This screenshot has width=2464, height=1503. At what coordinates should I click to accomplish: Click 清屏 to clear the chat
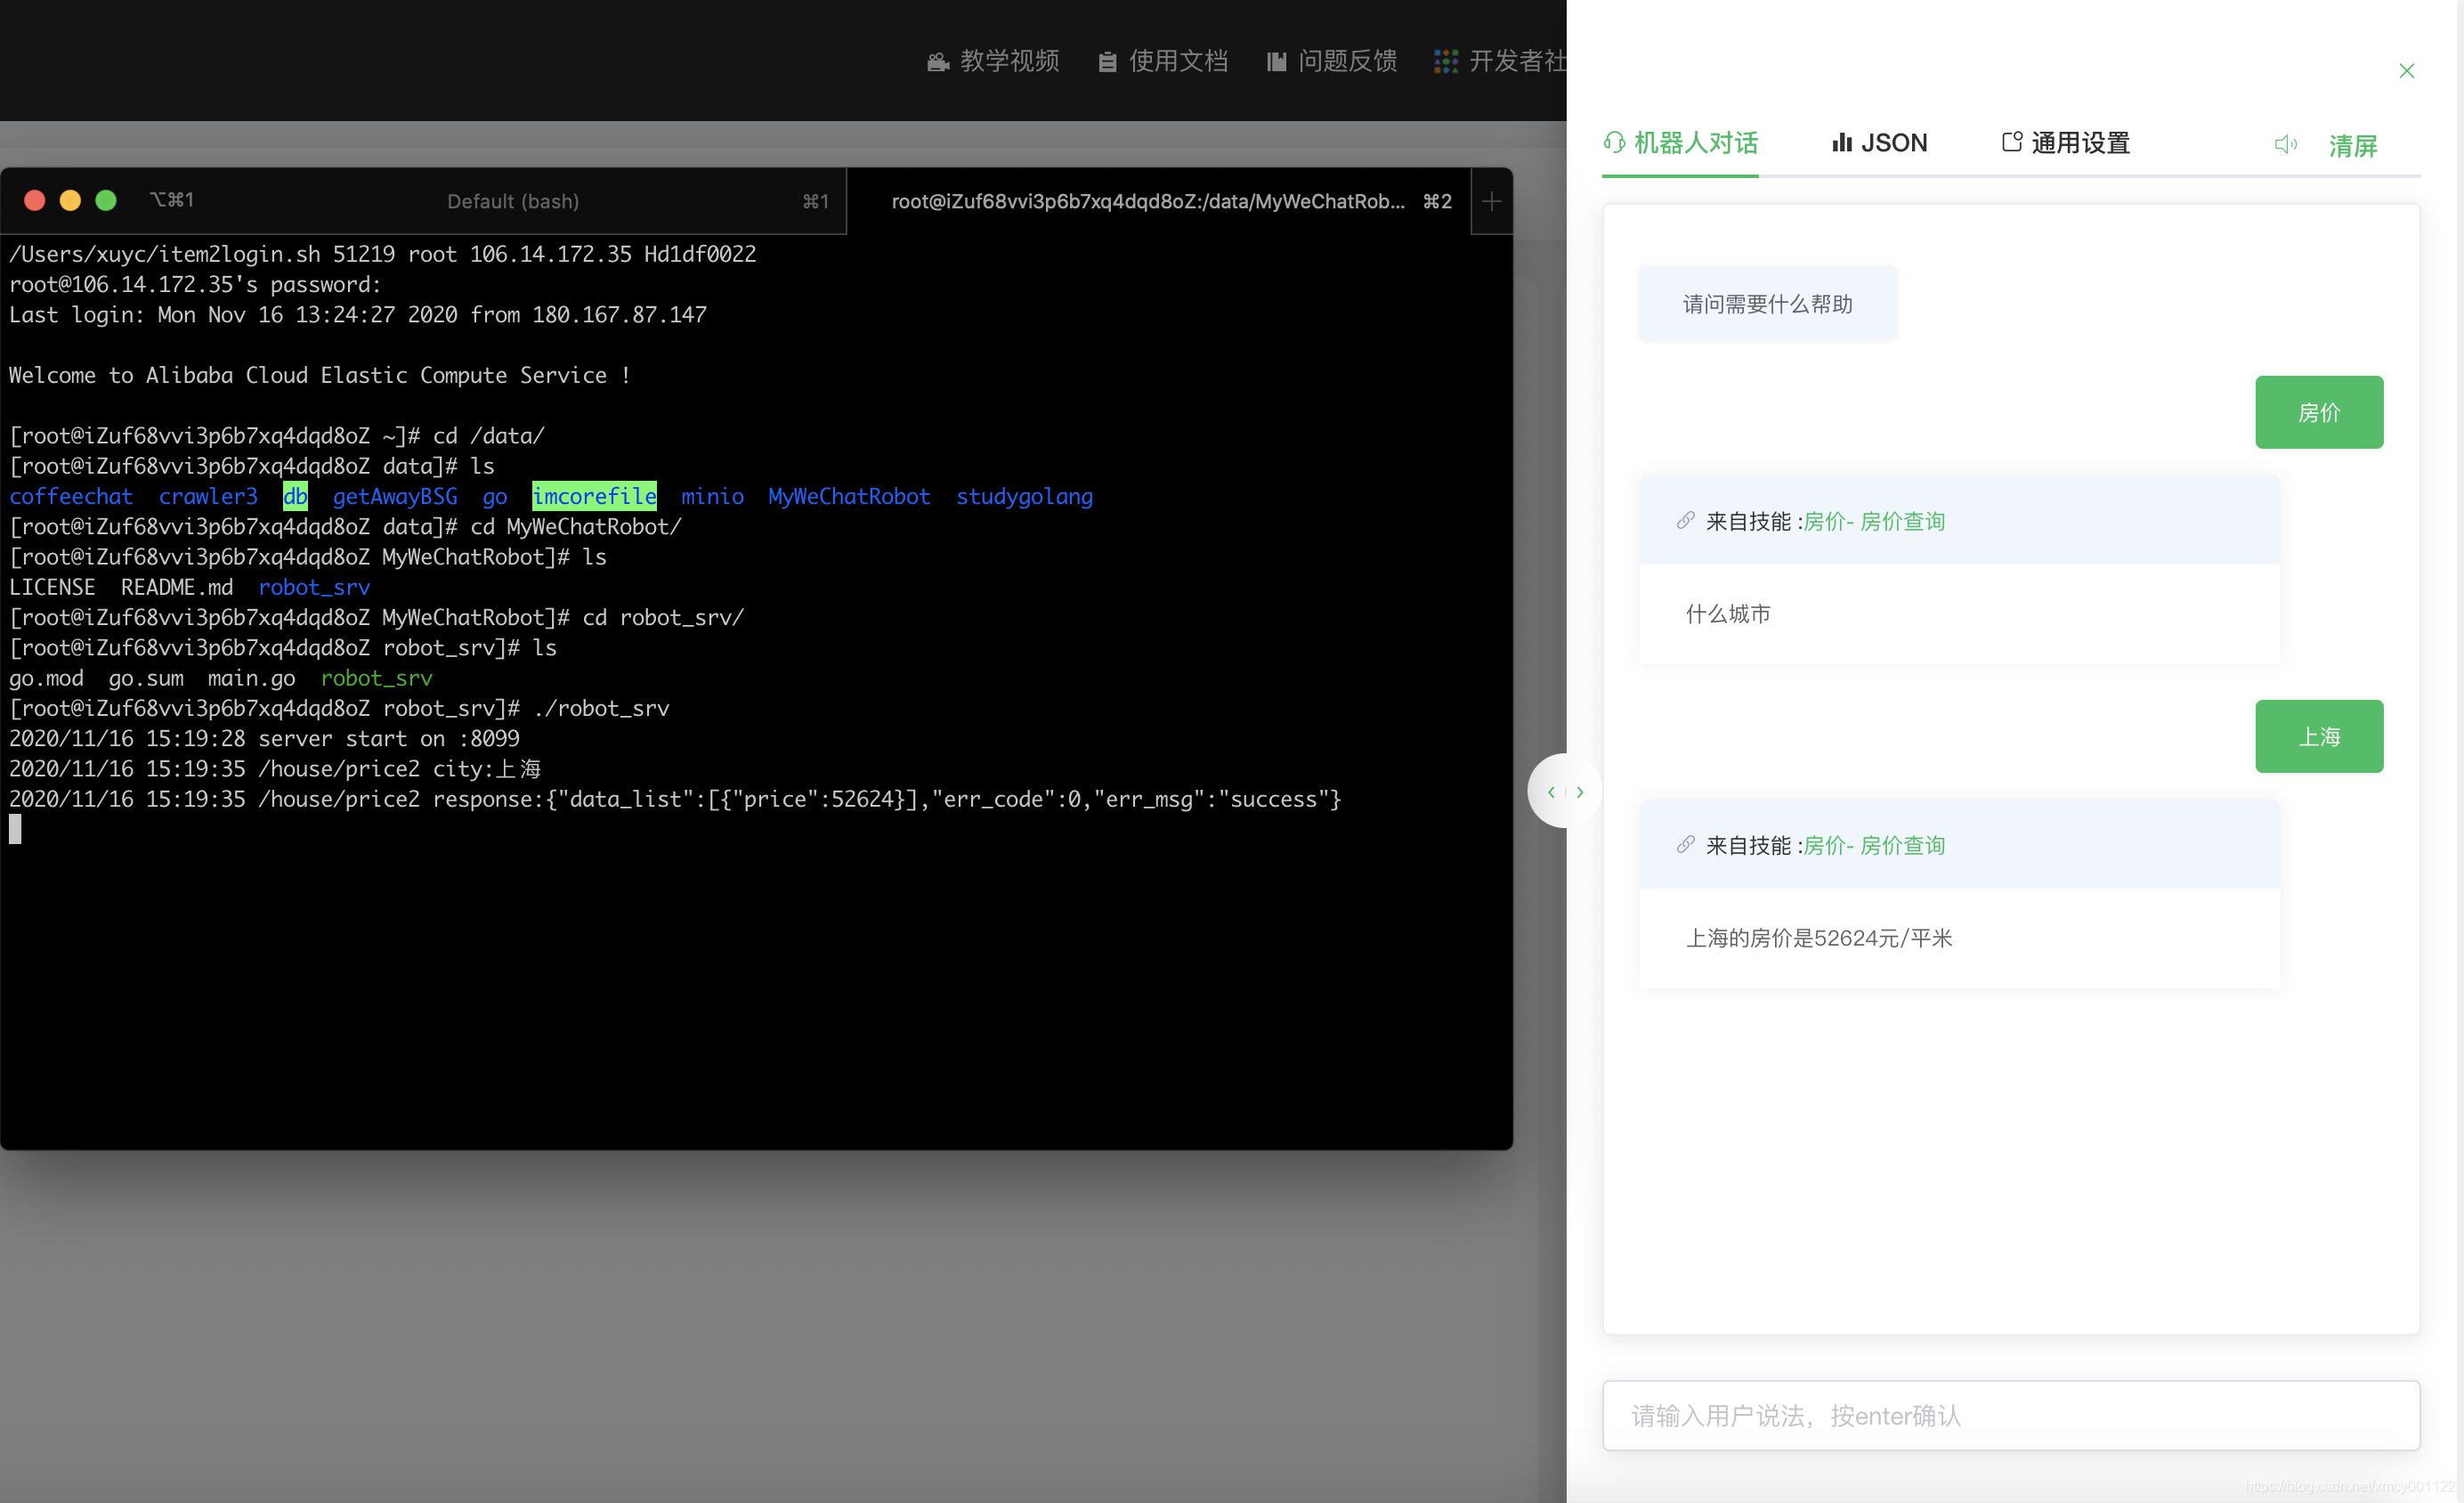click(2352, 146)
